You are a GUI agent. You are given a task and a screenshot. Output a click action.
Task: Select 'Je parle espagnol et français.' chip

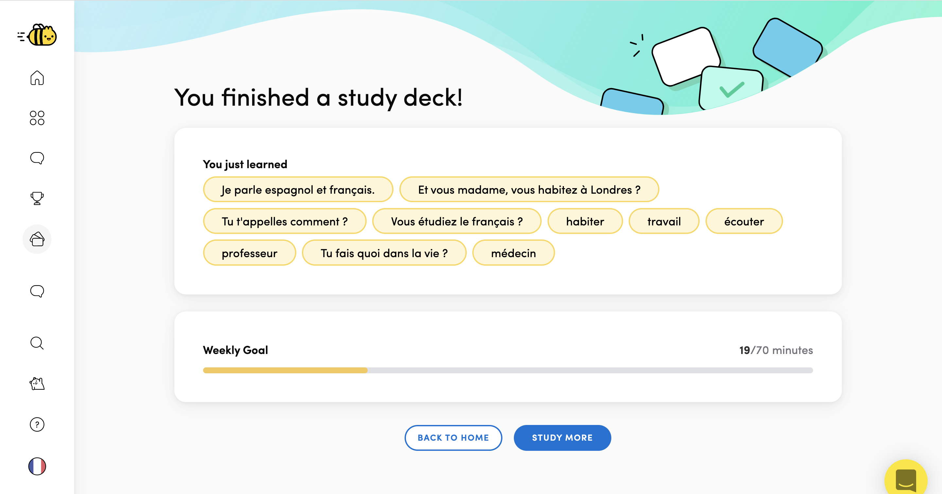click(298, 189)
